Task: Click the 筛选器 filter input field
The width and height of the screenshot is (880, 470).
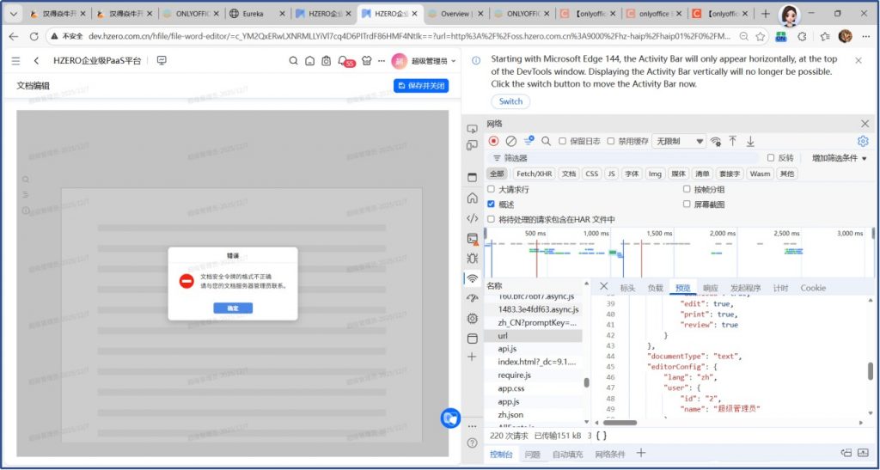Action: click(627, 158)
